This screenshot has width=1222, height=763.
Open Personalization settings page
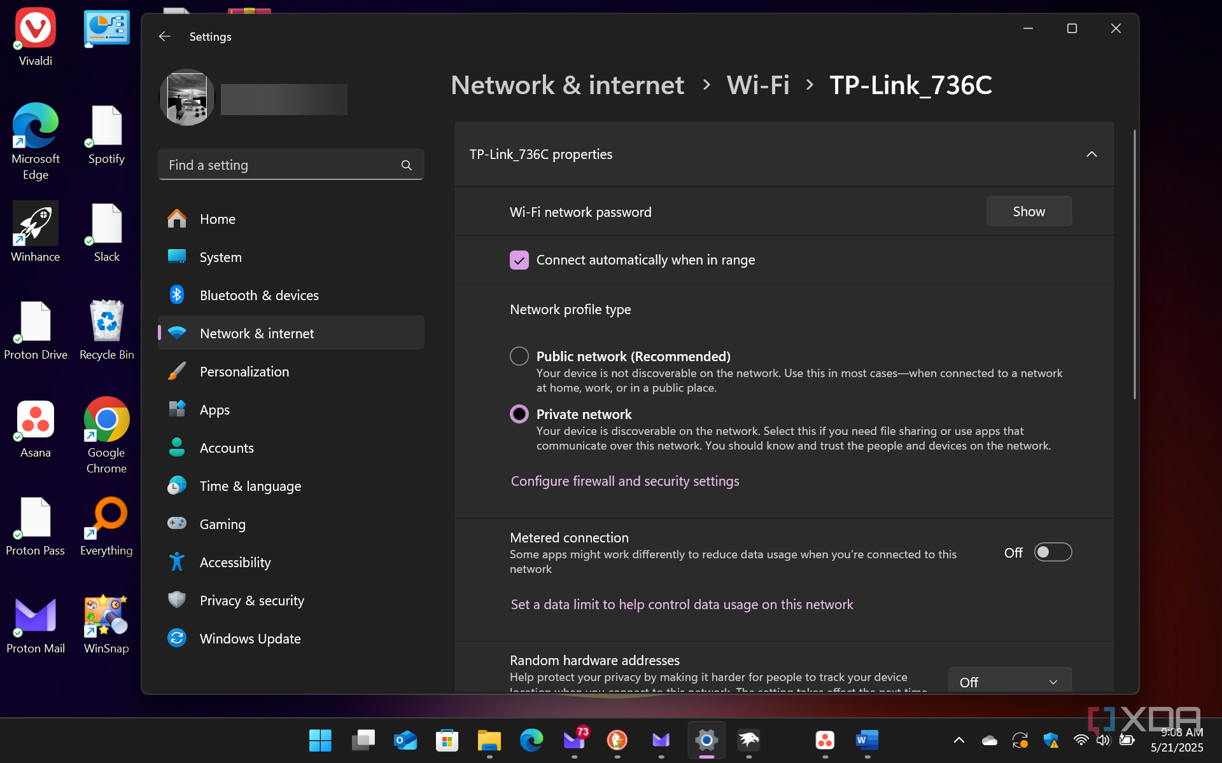[x=291, y=371]
